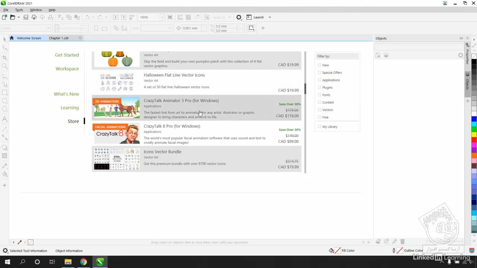Click the Objects docker settings gear
This screenshot has height=268, width=477.
tap(461, 55)
